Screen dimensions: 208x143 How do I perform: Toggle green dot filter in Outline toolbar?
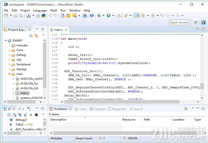(31, 115)
